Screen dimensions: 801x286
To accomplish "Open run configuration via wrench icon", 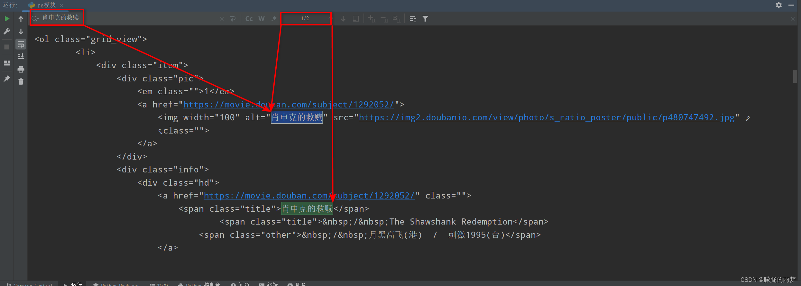I will click(7, 31).
